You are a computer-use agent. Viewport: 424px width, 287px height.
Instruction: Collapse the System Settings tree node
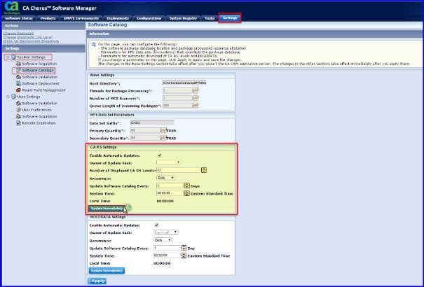click(8, 57)
